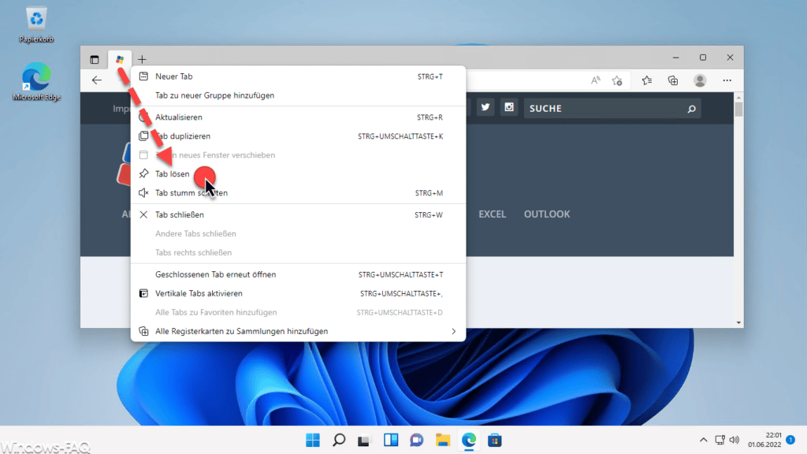Open the volume tray icon
Viewport: 807px width, 454px height.
pos(734,440)
